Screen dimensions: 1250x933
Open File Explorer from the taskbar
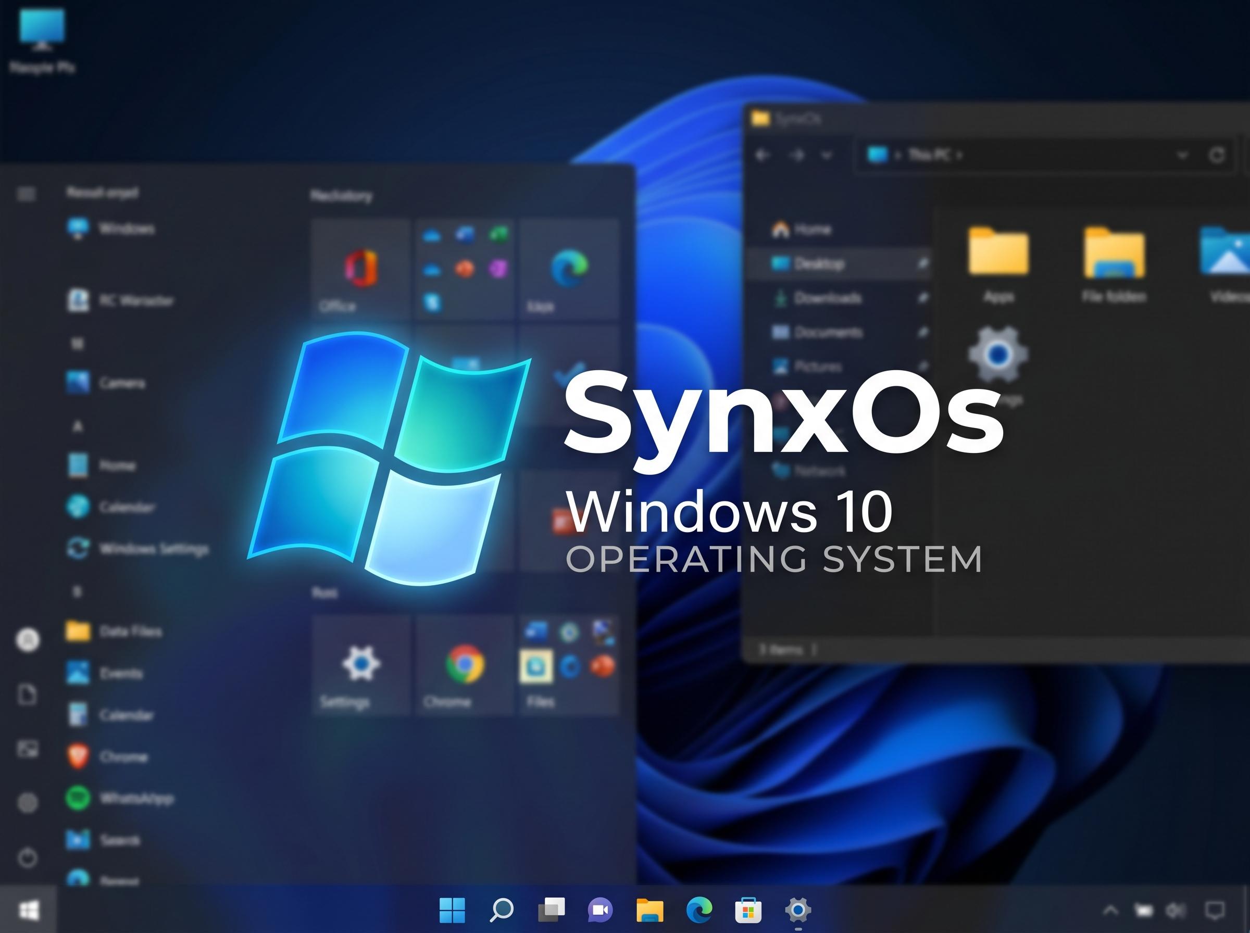coord(649,910)
